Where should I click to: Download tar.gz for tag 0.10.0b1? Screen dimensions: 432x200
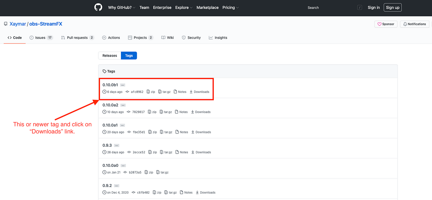pyautogui.click(x=164, y=92)
